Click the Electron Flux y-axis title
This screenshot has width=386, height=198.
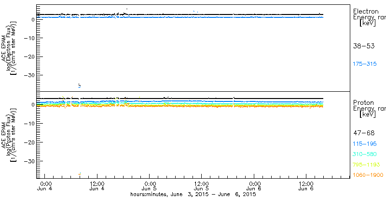(x=9, y=47)
